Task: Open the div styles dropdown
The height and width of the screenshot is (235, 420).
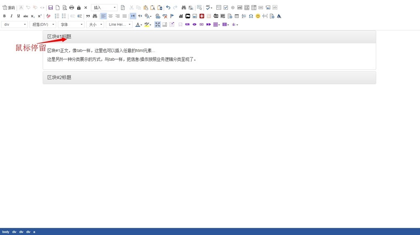Action: 14,25
